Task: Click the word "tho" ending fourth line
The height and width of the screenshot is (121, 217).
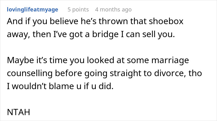Action: 195,73
